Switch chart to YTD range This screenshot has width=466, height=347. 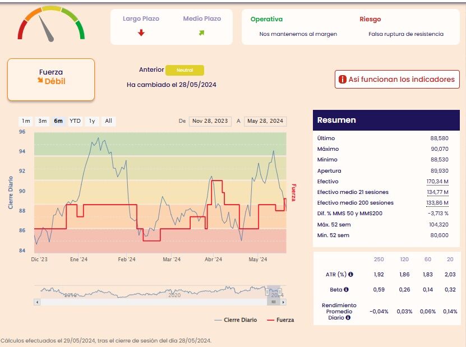click(x=75, y=121)
